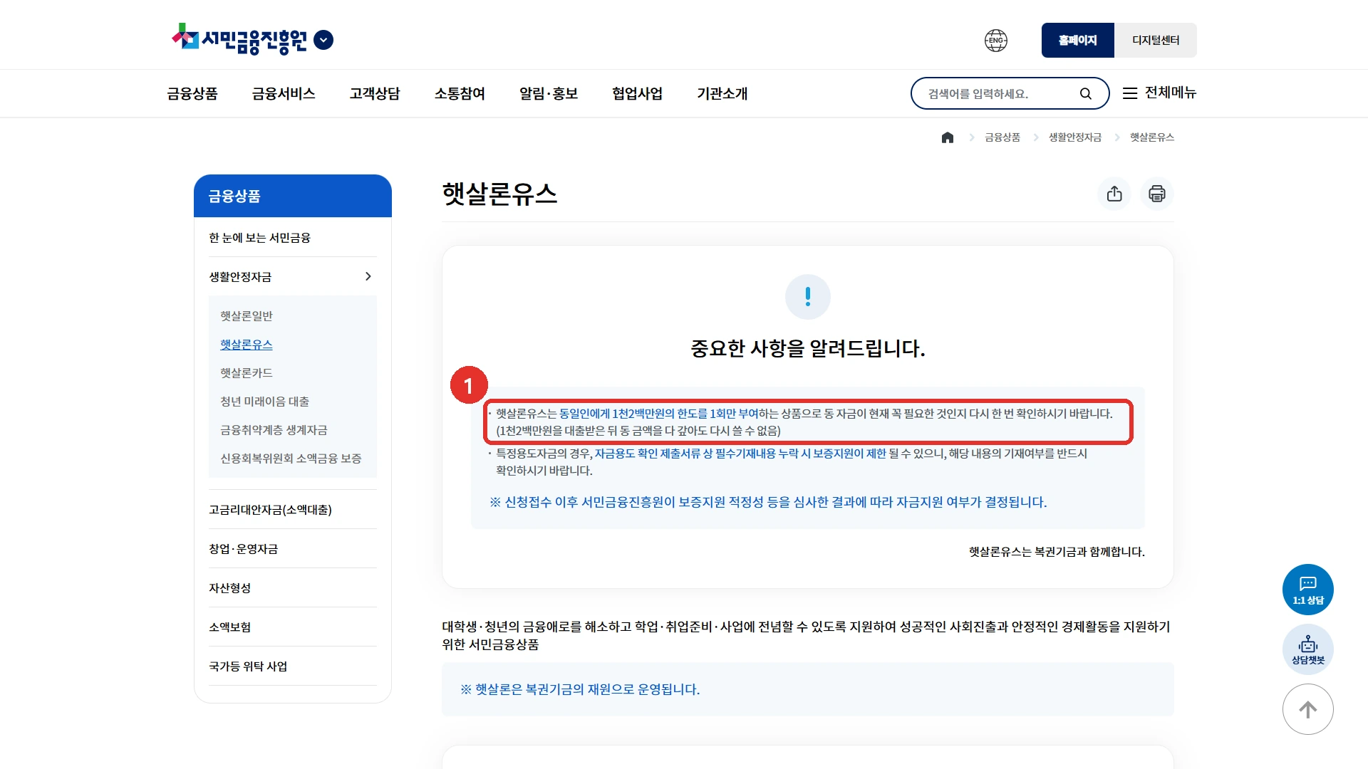
Task: Expand the dropdown arrow beside the logo
Action: click(x=323, y=40)
